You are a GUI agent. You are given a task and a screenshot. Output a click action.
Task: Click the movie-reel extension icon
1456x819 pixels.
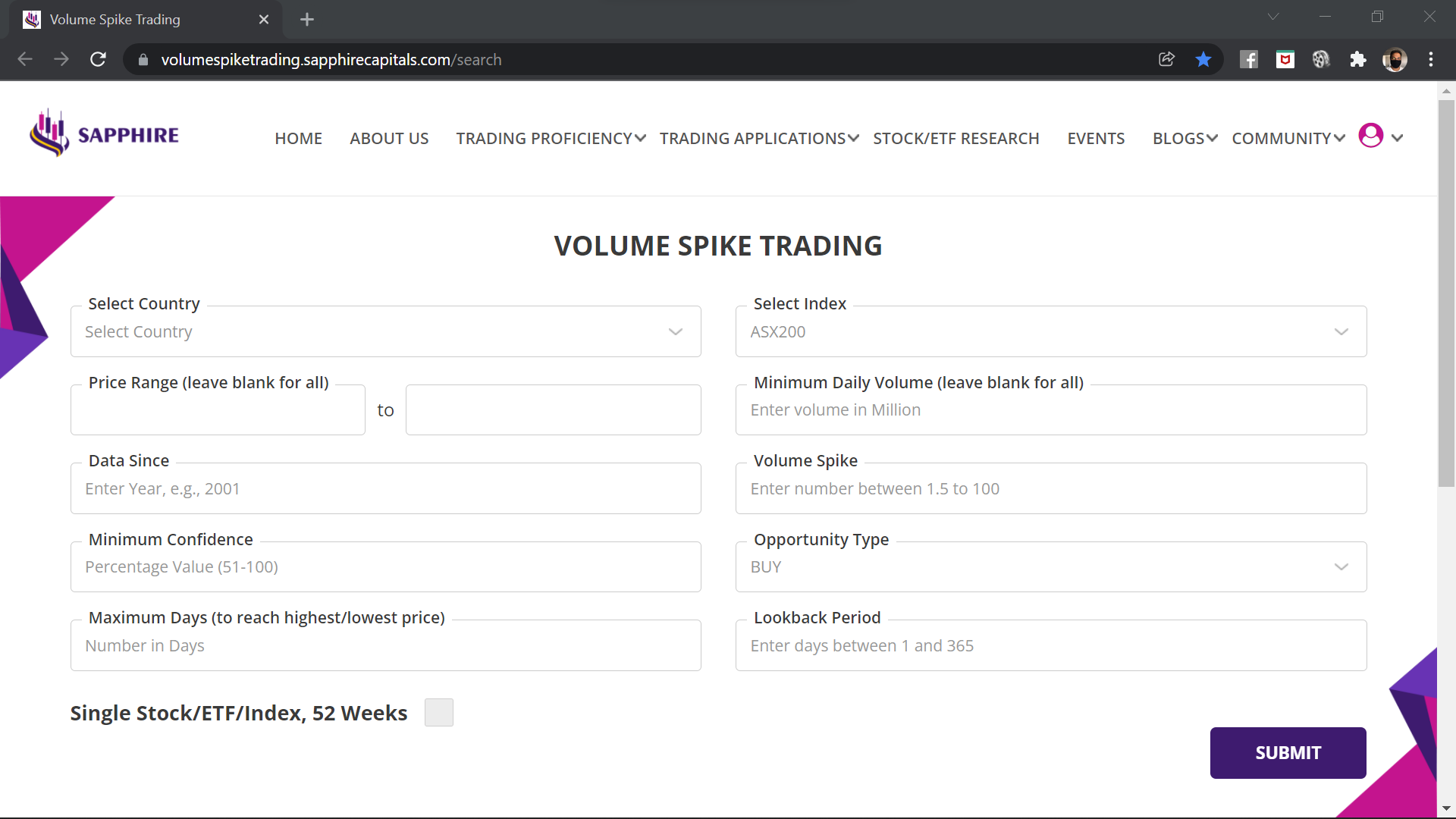tap(1321, 59)
